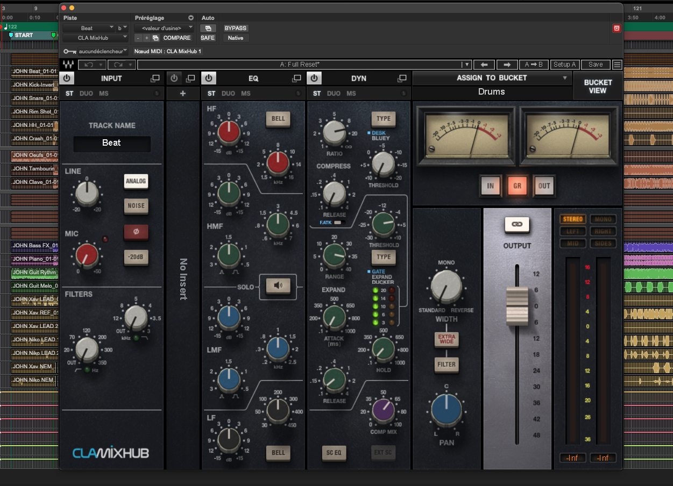Click the automation window icon under Auto

(208, 28)
